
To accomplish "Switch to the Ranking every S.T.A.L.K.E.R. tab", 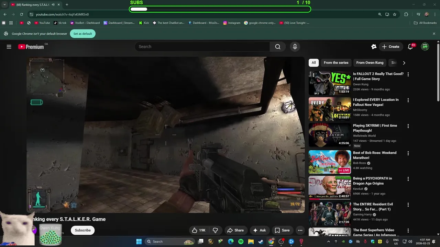I will 33,5.
